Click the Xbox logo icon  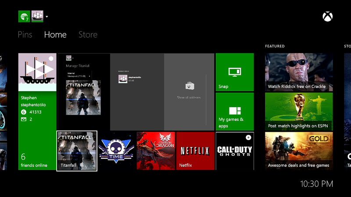[x=327, y=17]
